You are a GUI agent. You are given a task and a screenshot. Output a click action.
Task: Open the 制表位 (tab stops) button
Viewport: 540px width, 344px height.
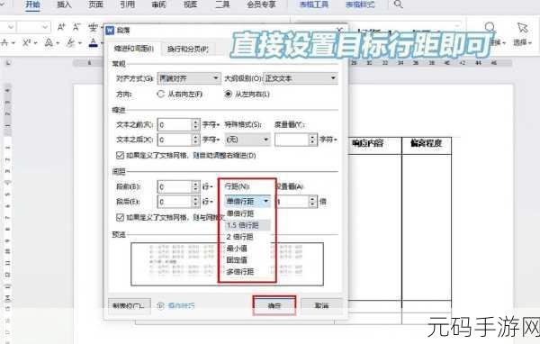coord(130,306)
